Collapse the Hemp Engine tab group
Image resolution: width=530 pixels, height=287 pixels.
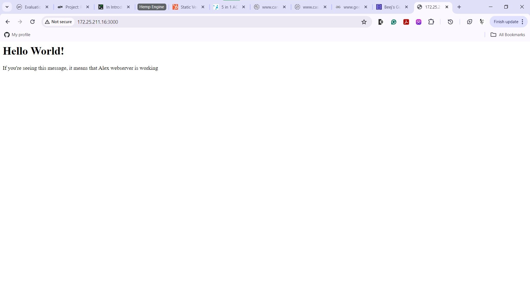[152, 7]
